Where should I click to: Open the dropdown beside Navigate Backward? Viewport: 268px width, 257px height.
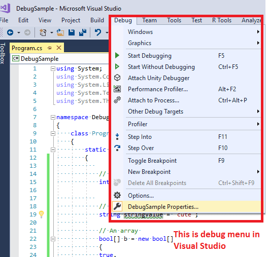click(x=19, y=32)
